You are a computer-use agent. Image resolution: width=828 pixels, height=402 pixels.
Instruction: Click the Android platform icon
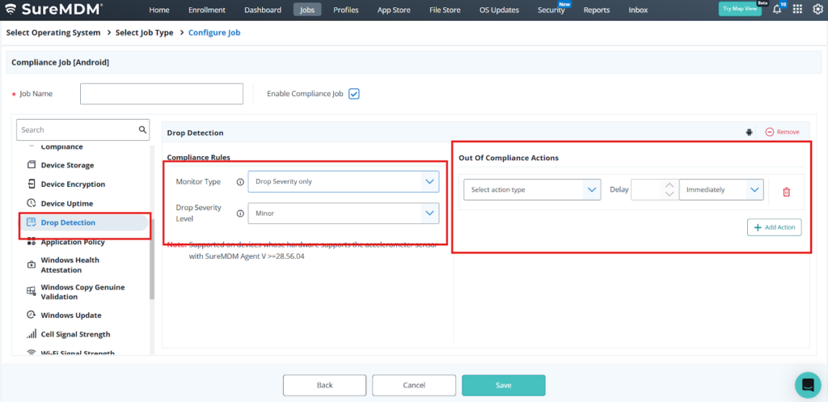[749, 132]
